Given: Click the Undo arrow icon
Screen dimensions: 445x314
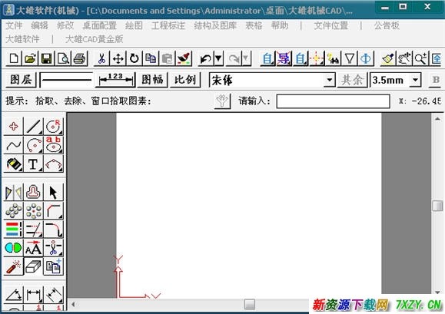Looking at the screenshot, I should coord(205,58).
